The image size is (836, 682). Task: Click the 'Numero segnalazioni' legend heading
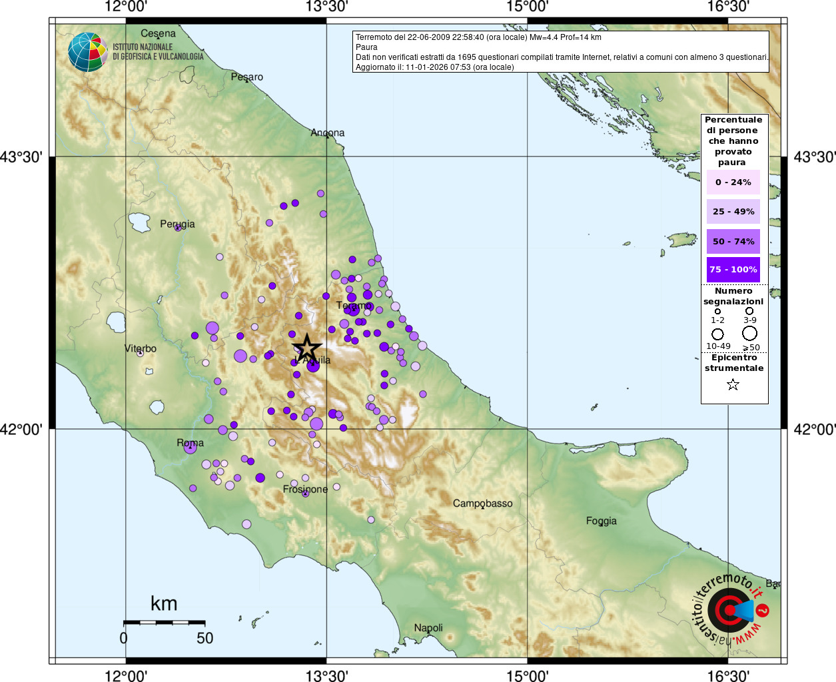coord(733,296)
